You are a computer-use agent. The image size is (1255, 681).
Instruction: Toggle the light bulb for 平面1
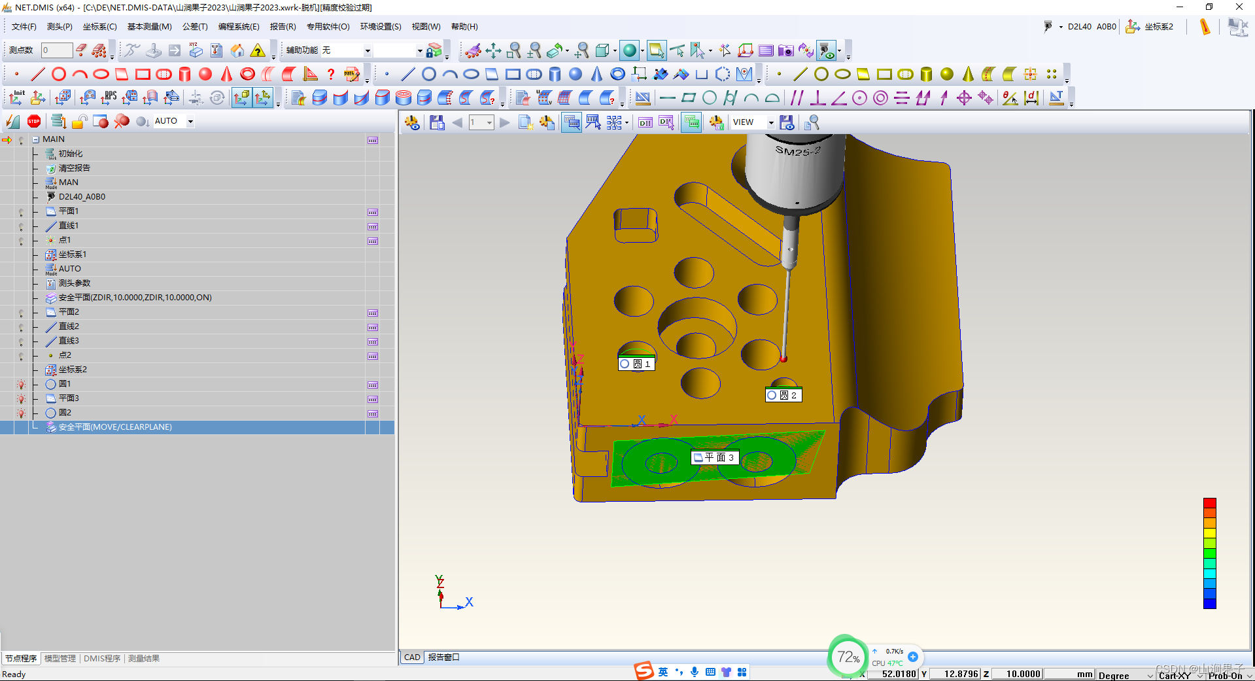21,212
